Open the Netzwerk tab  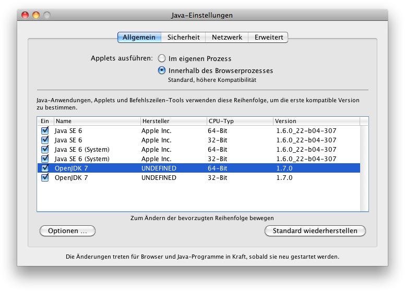pyautogui.click(x=227, y=37)
